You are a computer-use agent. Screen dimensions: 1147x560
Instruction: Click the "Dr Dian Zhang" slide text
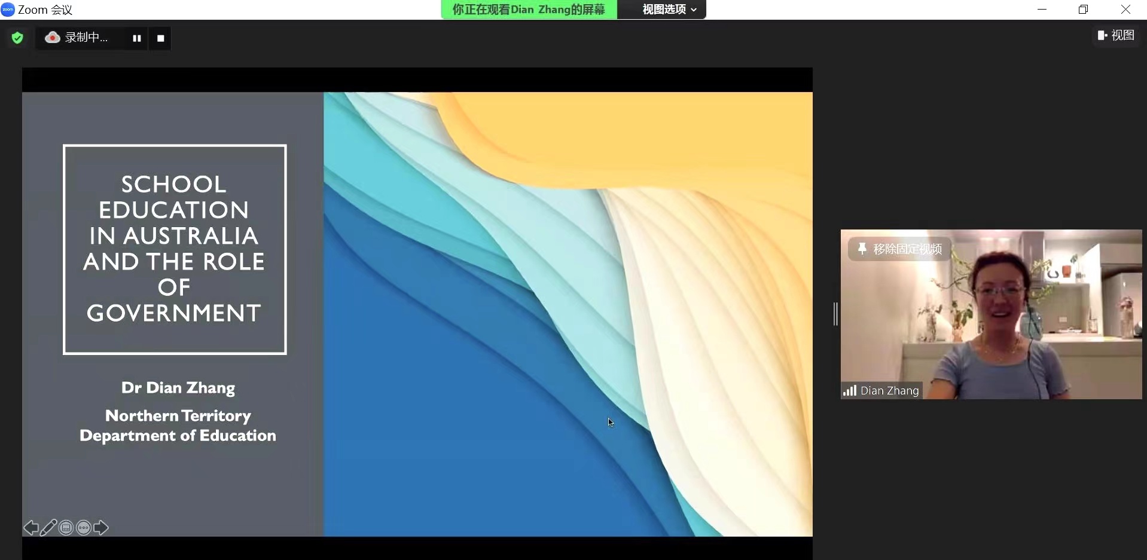(x=178, y=388)
